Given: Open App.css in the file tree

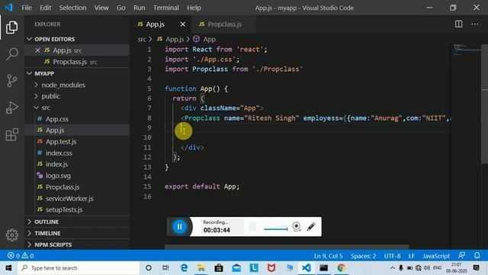Looking at the screenshot, I should [x=57, y=119].
